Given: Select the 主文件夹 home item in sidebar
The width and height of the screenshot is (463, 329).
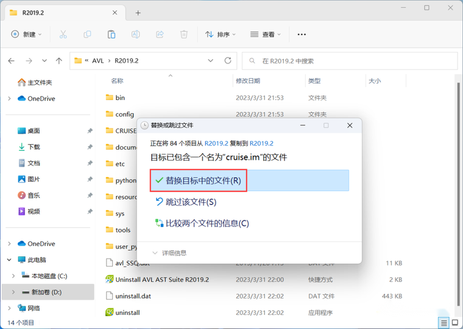Looking at the screenshot, I should pos(35,82).
